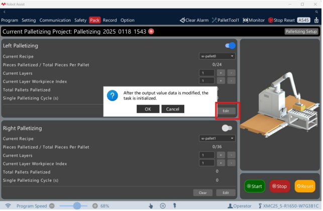Click Stop Reset in the toolbar
Image resolution: width=323 pixels, height=211 pixels.
tap(281, 20)
